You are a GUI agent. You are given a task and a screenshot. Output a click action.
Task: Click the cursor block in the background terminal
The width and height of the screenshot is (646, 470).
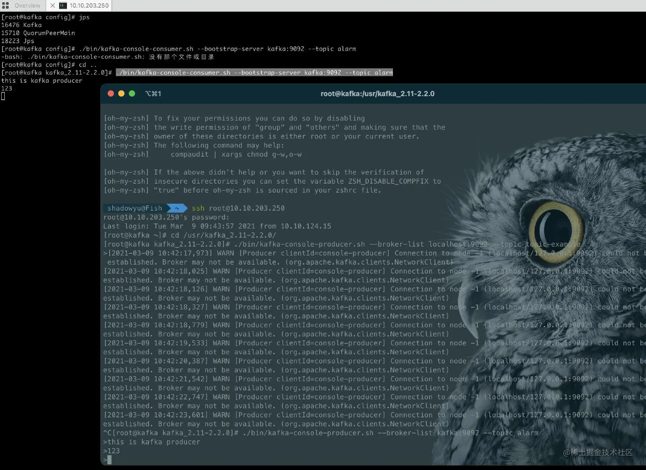[x=3, y=96]
